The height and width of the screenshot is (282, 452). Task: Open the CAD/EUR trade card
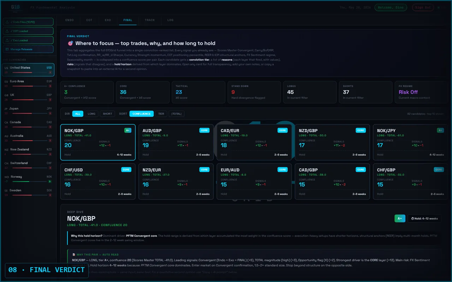[254, 142]
